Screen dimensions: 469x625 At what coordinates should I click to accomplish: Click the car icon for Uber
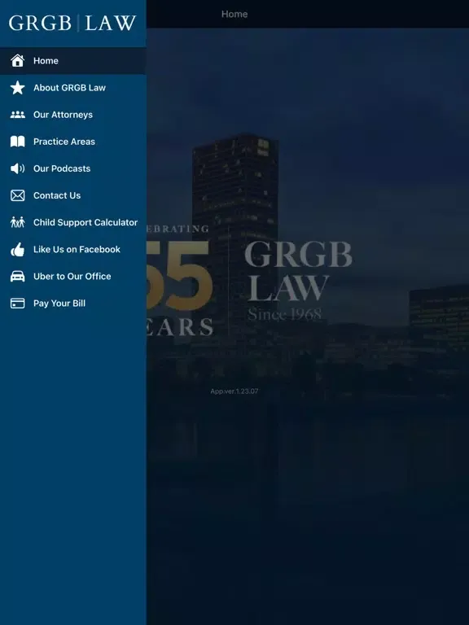(x=18, y=276)
